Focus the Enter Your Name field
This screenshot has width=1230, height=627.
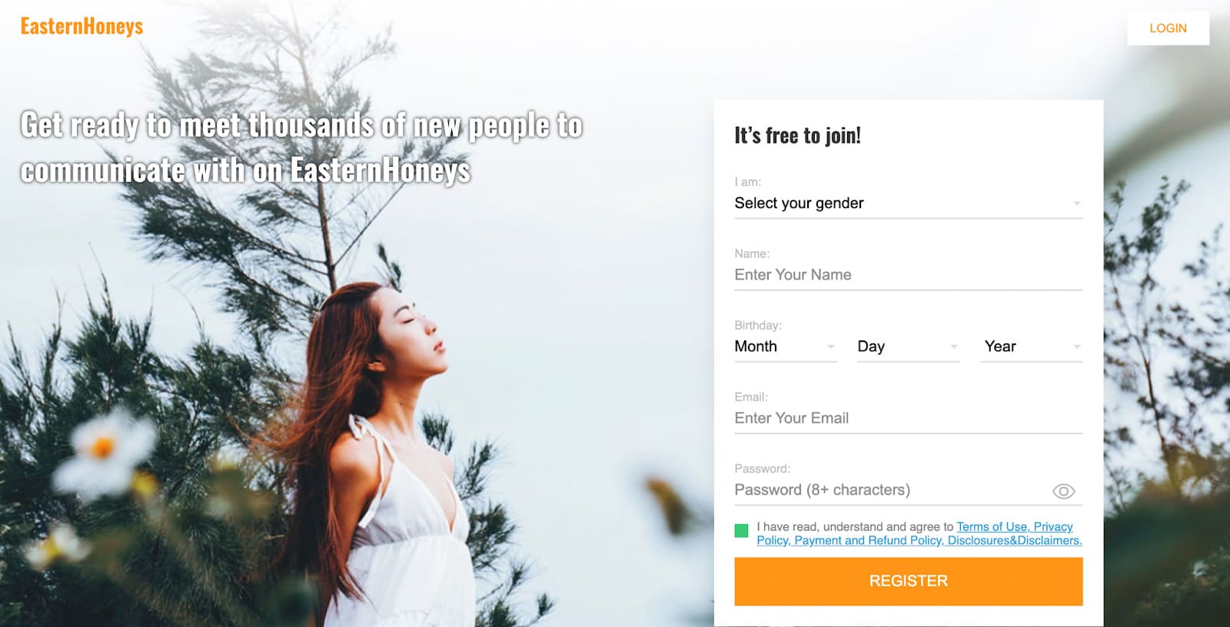[x=908, y=275]
